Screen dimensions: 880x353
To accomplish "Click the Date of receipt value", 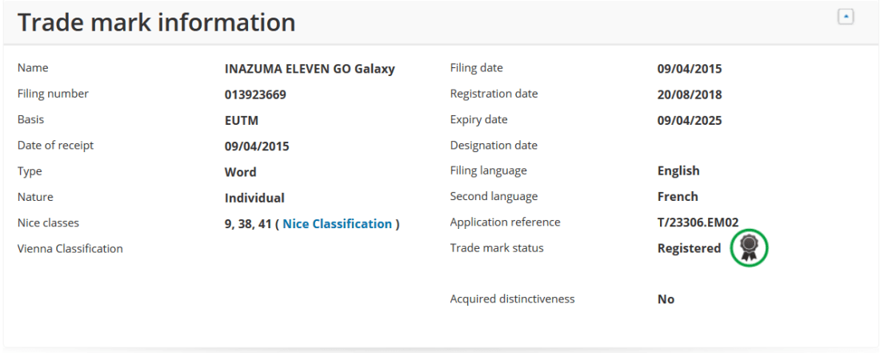I will point(257,146).
